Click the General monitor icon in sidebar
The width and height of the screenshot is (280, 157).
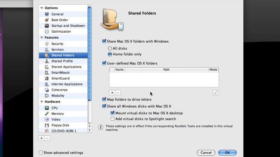[47, 14]
